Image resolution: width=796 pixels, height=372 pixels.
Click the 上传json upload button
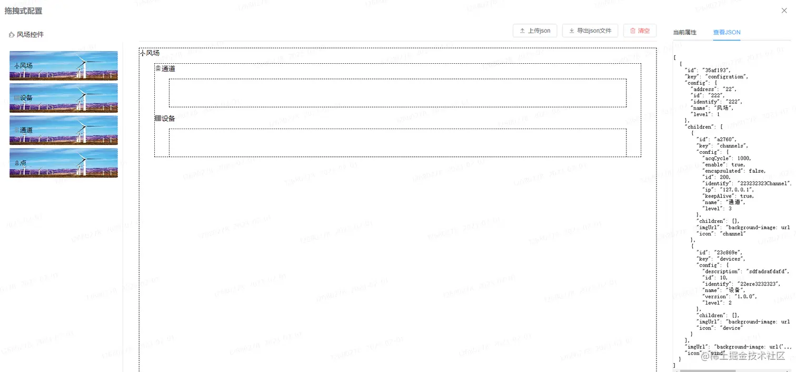(535, 31)
